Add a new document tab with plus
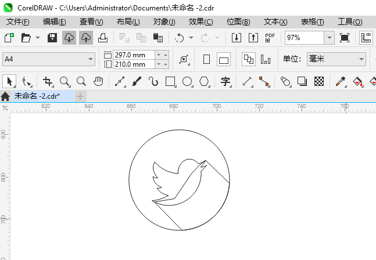The image size is (376, 260). [x=80, y=96]
